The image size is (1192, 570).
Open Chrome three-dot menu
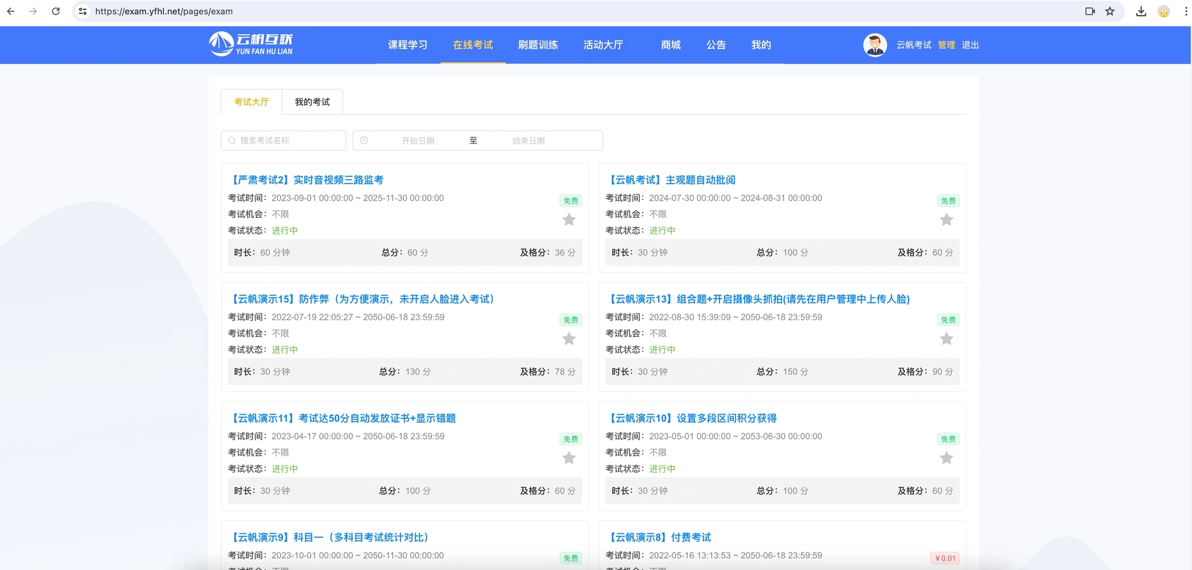click(1186, 11)
